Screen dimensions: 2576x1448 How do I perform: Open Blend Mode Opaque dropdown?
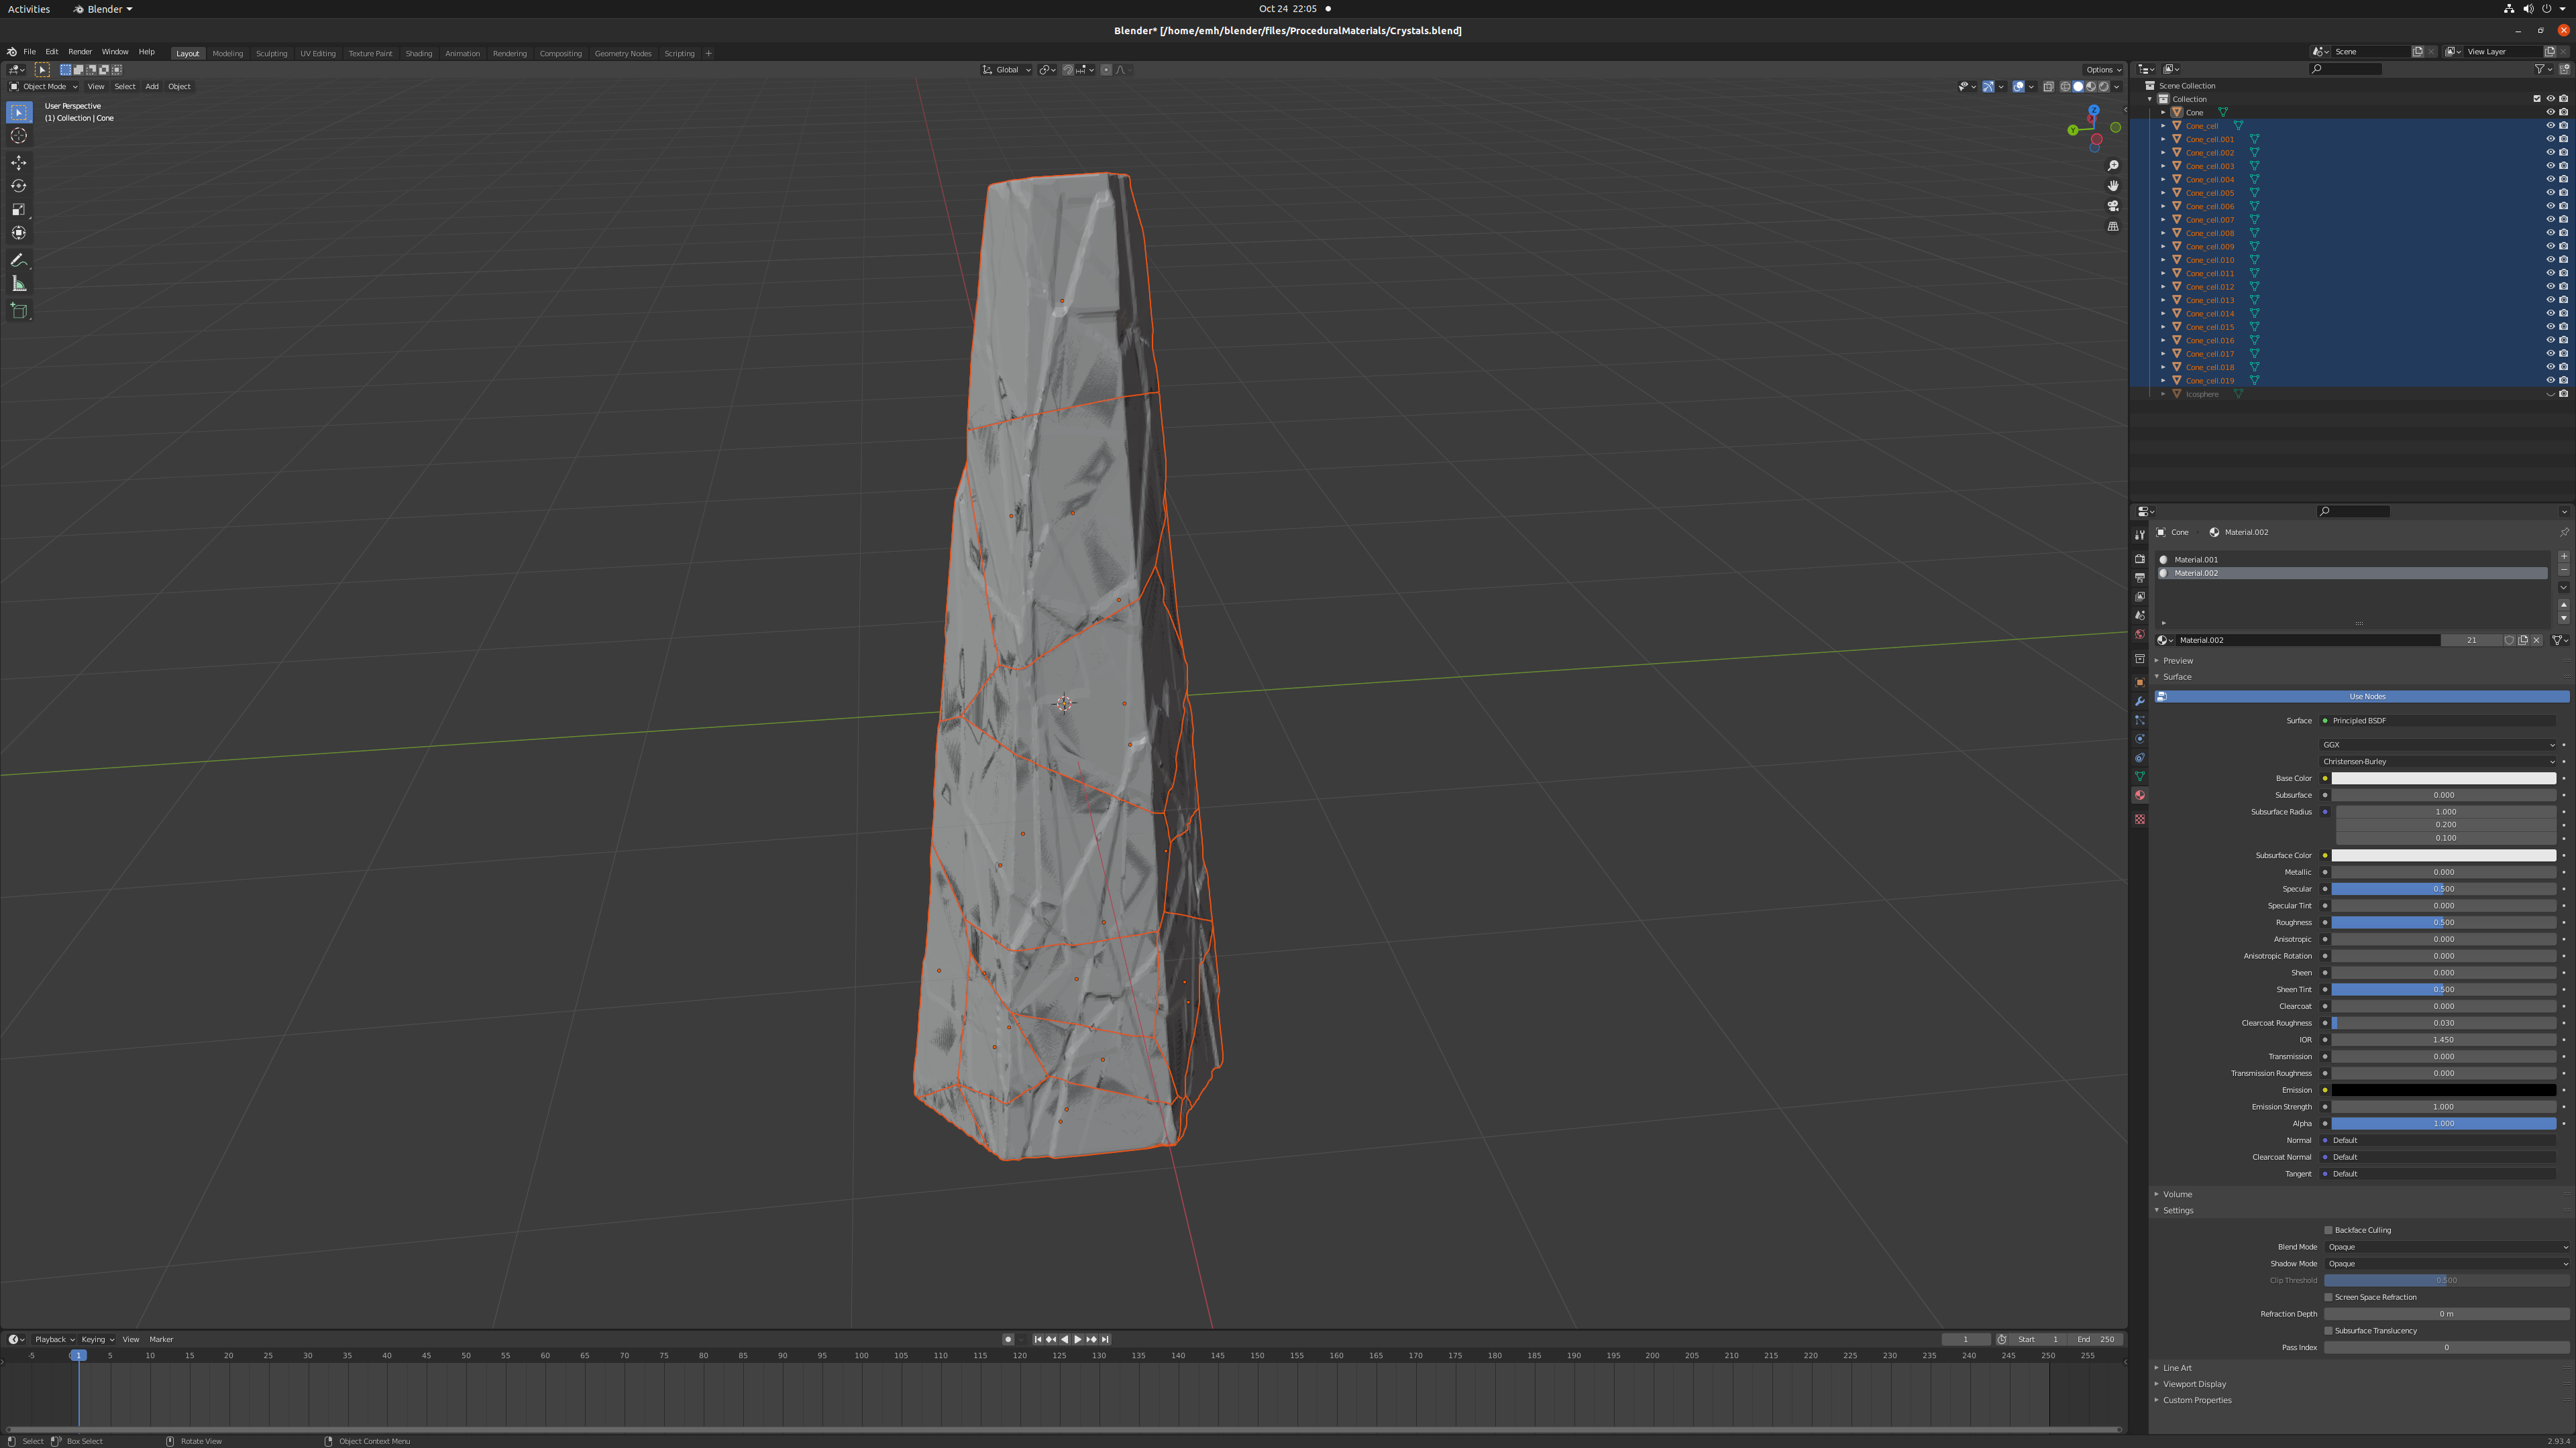coord(2446,1247)
